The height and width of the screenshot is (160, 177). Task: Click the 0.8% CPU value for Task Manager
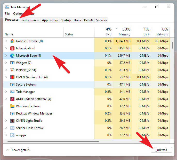tap(108, 92)
